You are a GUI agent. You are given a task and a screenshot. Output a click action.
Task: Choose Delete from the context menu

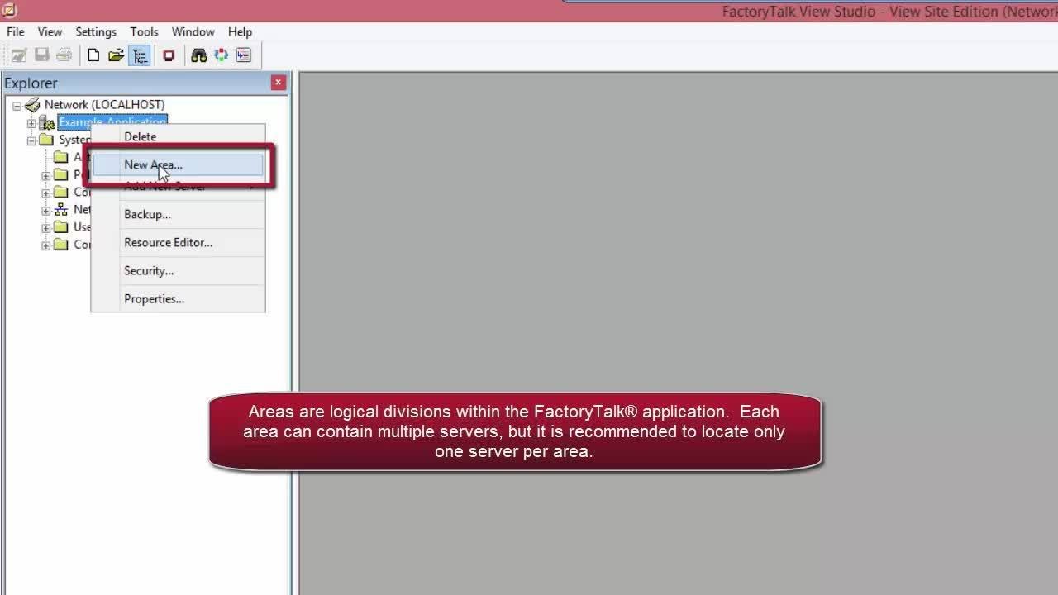click(x=178, y=136)
